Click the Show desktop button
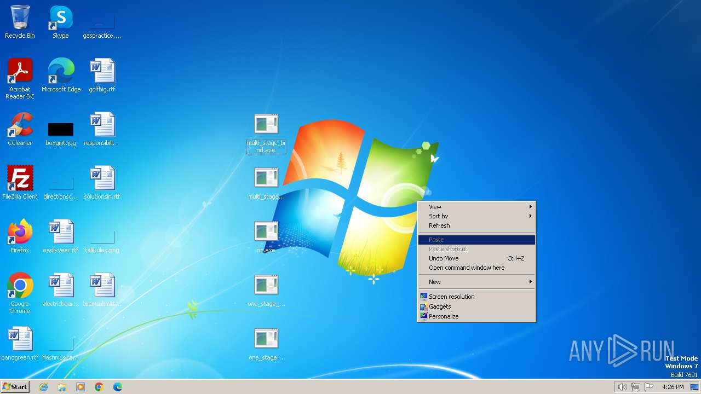Screen dimensions: 701x394 click(694, 387)
